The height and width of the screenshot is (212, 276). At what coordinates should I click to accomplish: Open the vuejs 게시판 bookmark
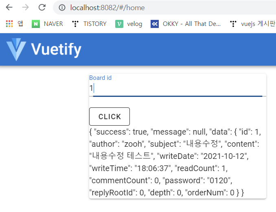pyautogui.click(x=252, y=24)
